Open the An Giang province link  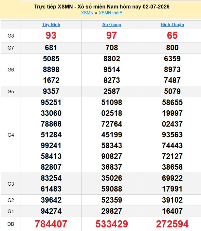point(112,24)
